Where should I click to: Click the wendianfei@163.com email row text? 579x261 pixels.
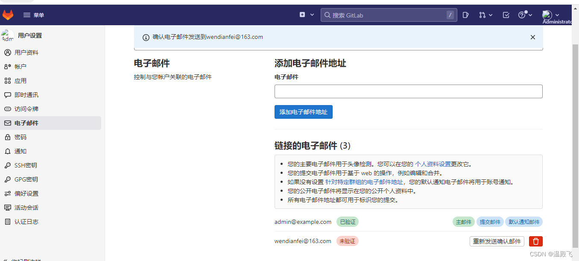pyautogui.click(x=303, y=241)
